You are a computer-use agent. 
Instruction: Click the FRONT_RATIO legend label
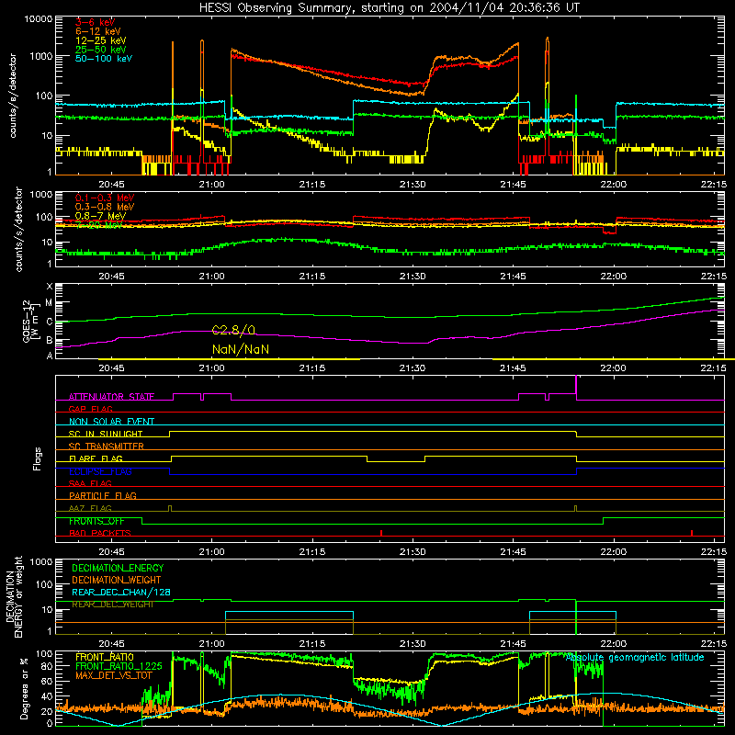click(x=105, y=657)
